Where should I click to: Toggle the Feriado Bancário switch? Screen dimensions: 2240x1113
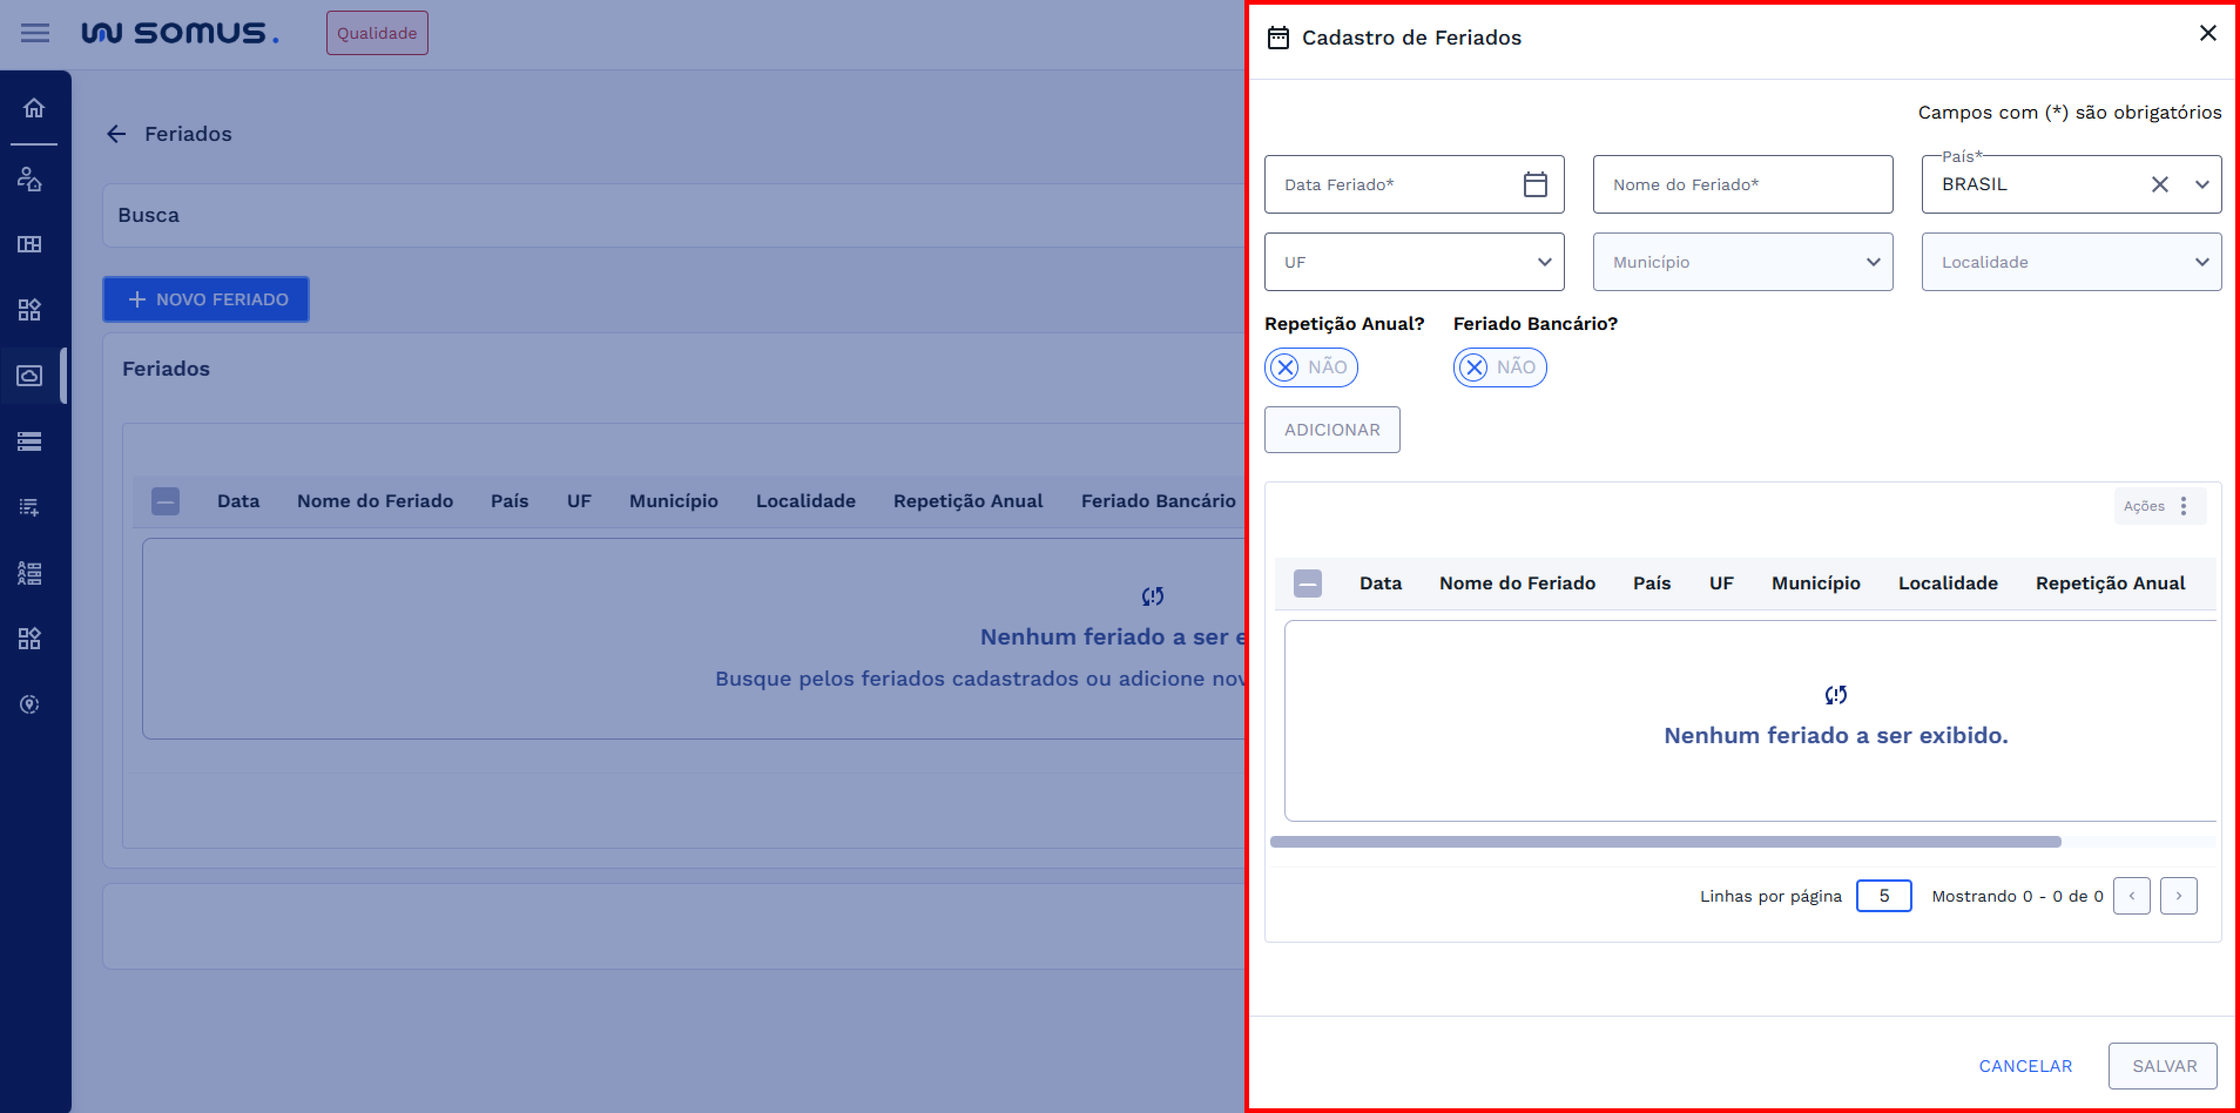[x=1499, y=367]
